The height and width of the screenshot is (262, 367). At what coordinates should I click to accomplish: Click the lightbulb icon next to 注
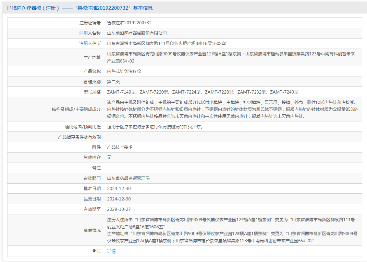tap(94, 251)
